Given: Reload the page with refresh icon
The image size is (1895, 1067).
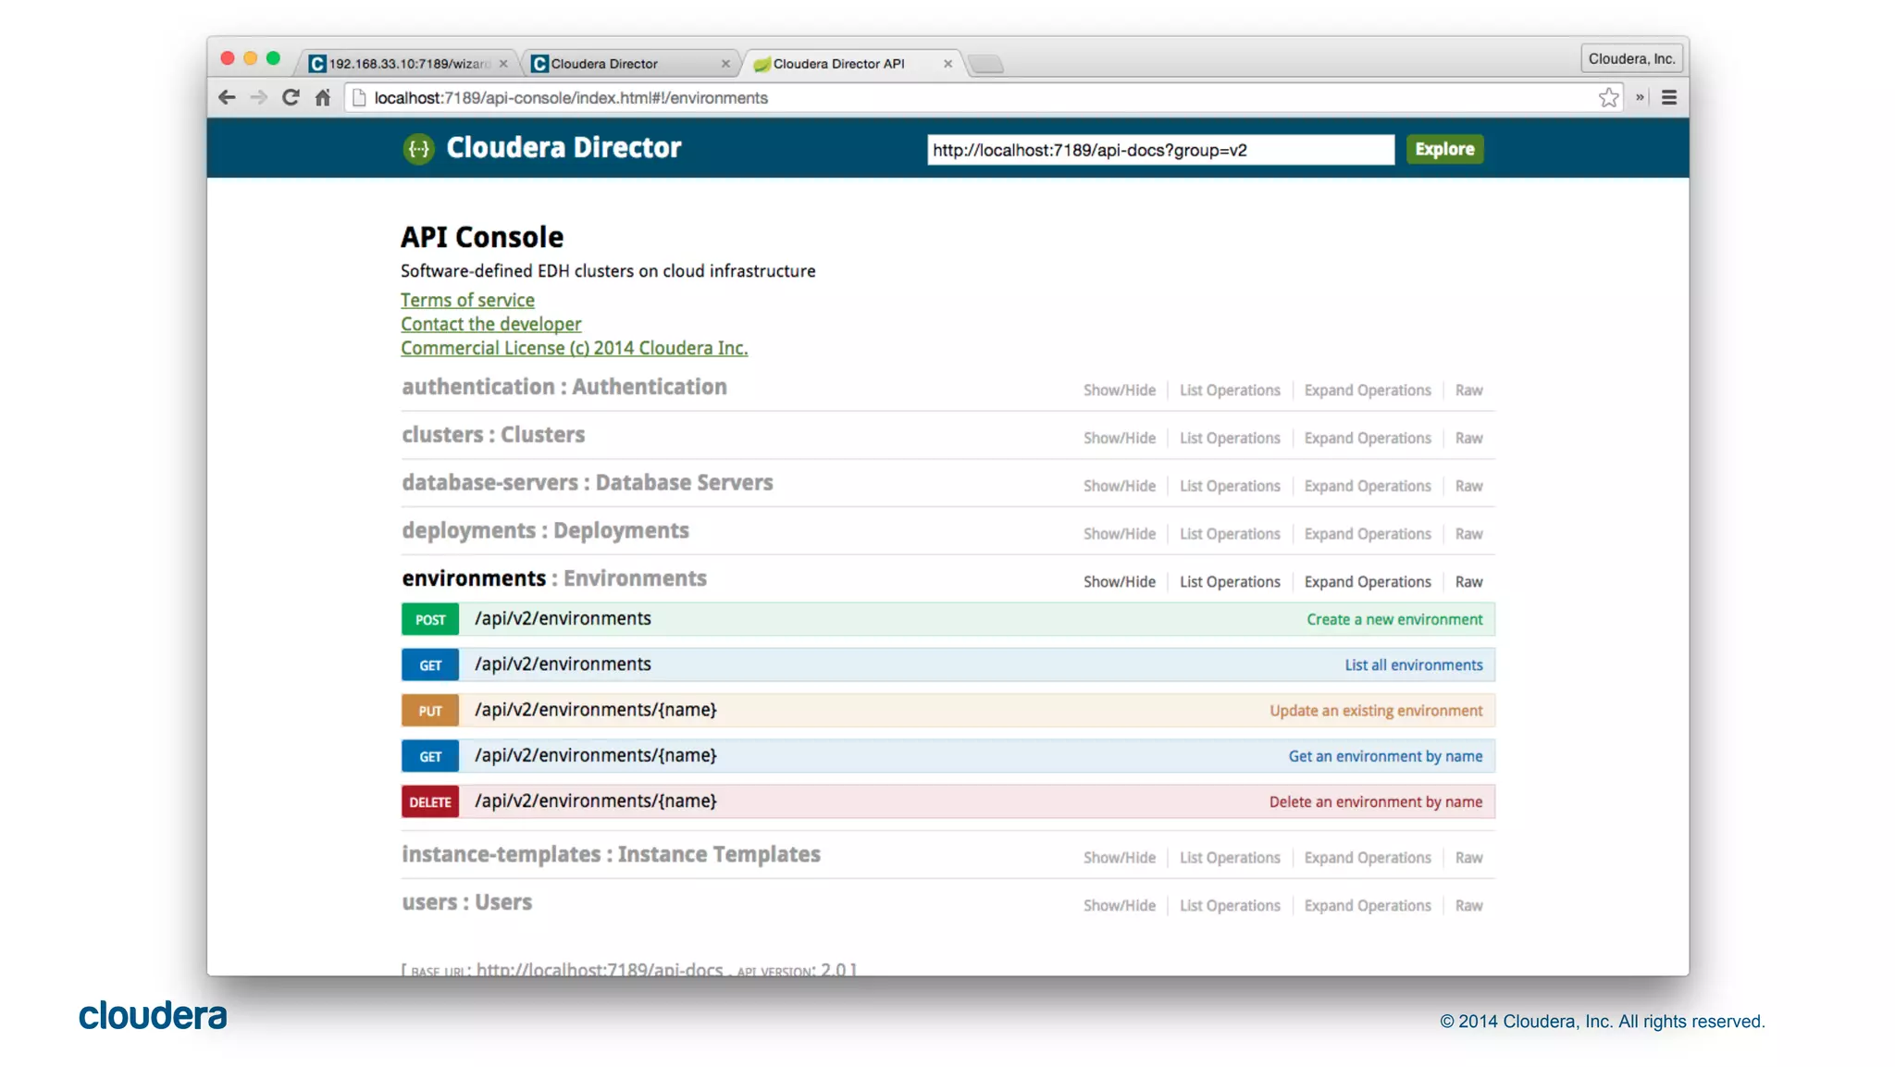Looking at the screenshot, I should (x=291, y=97).
